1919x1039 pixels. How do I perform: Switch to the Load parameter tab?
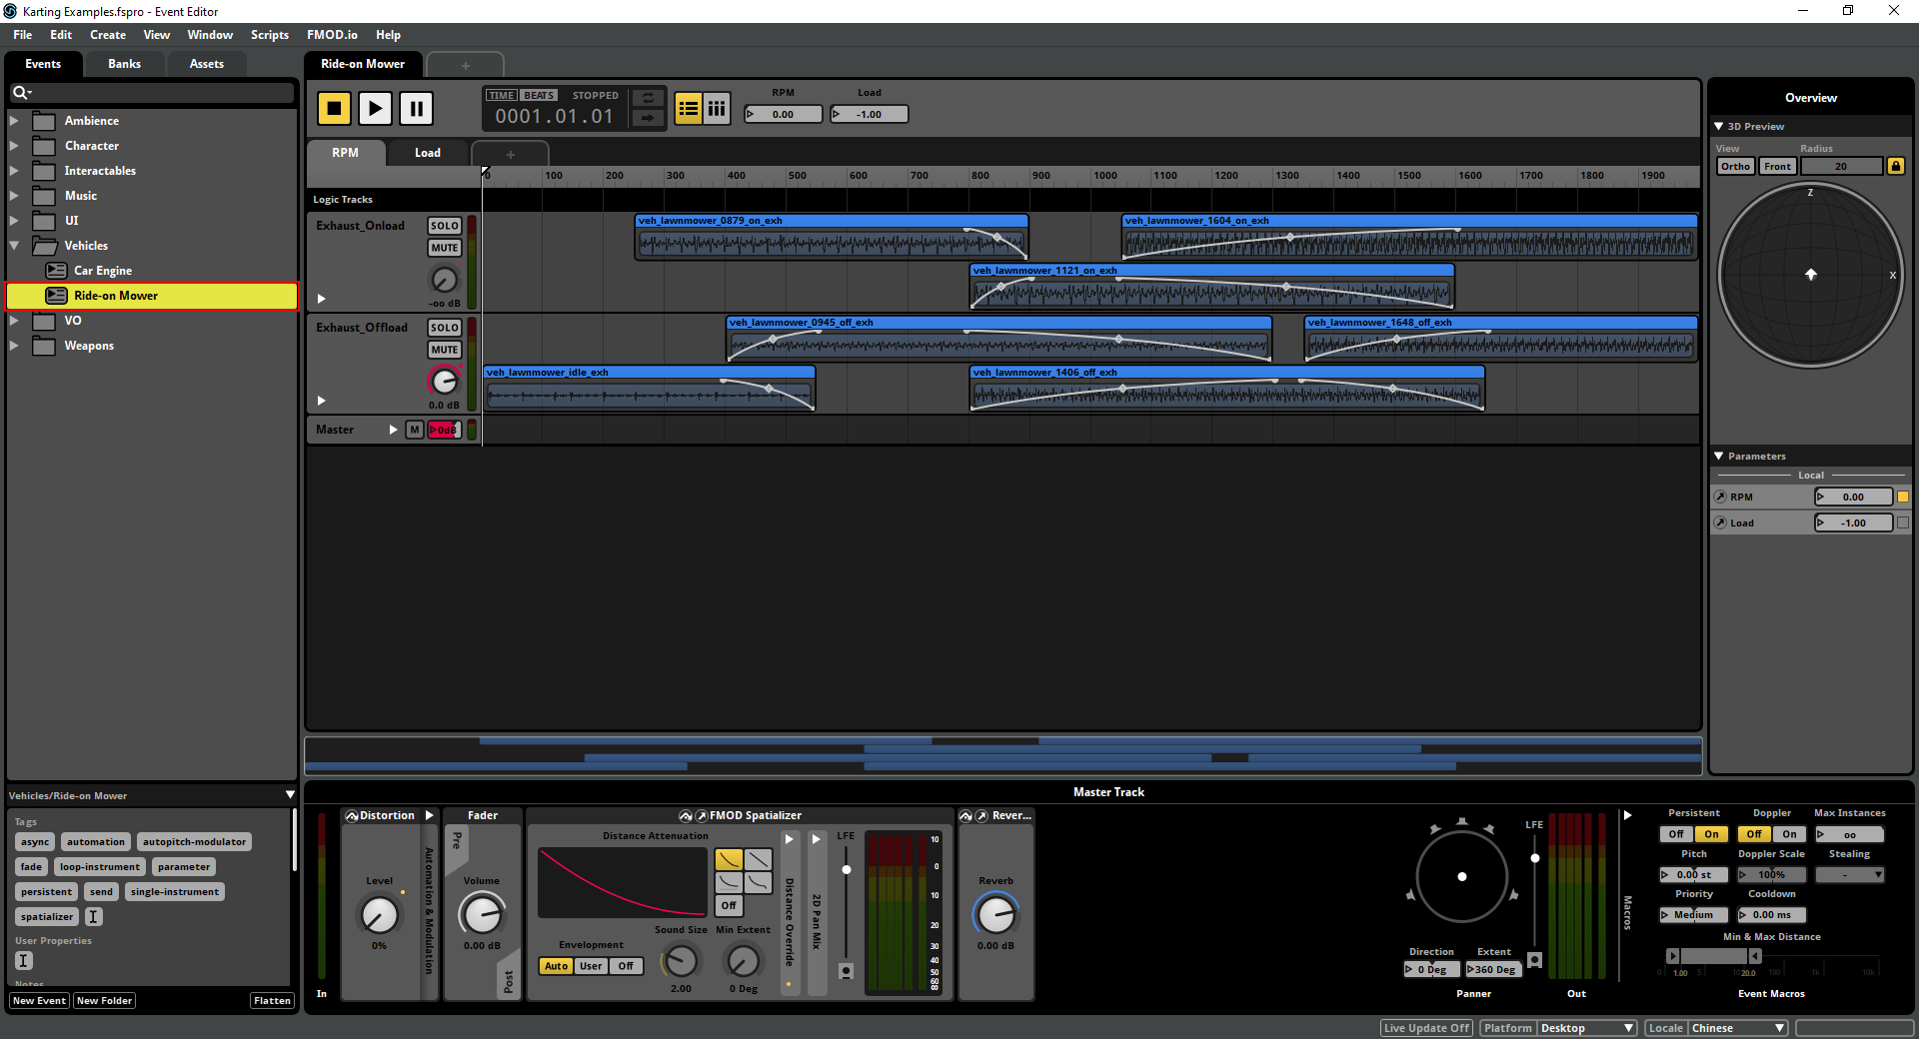[427, 153]
